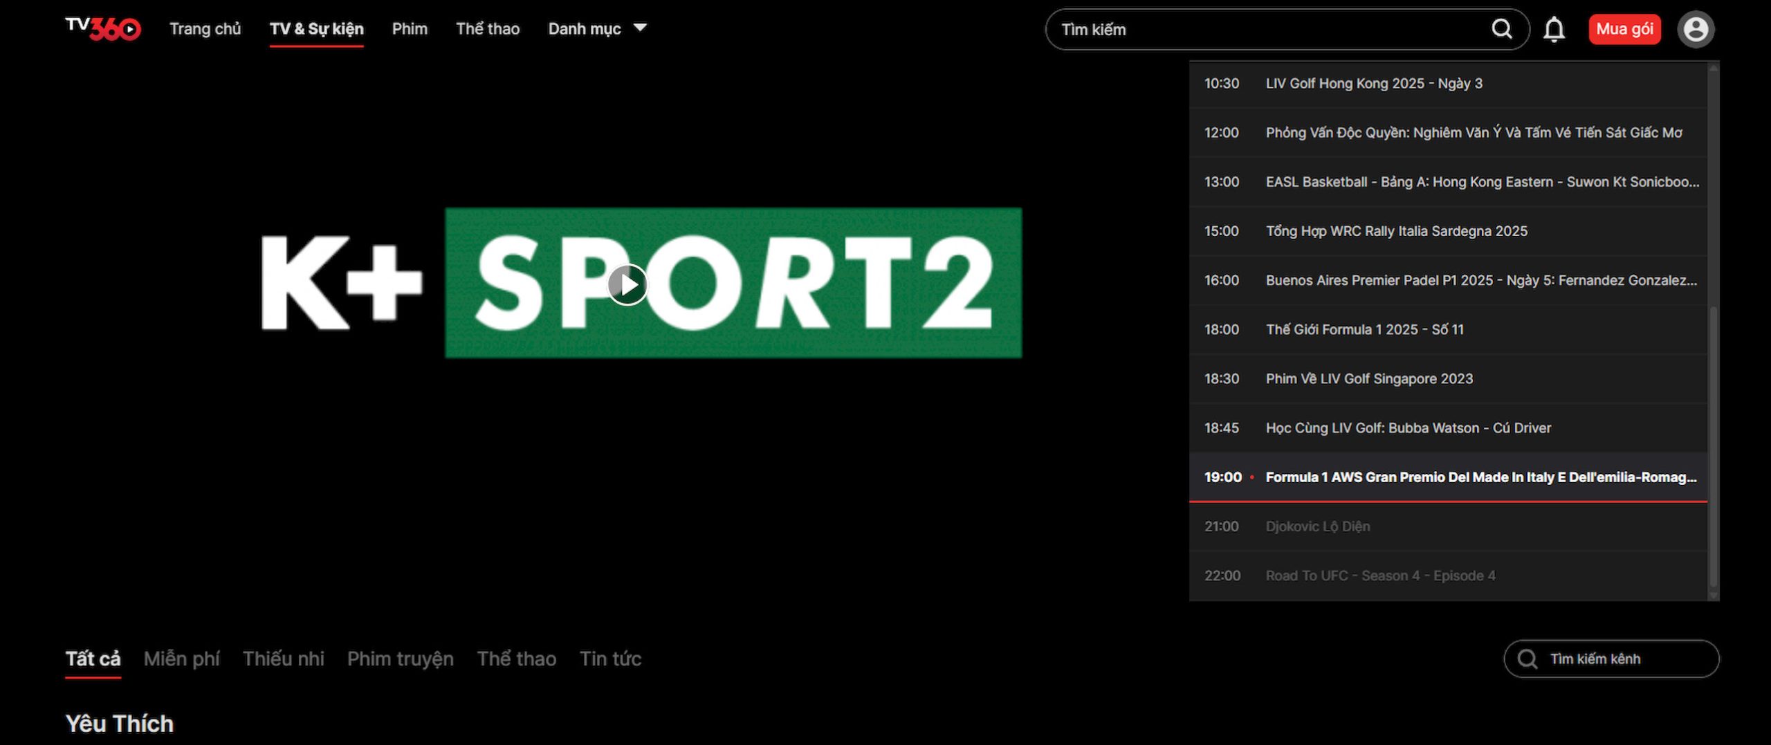Select the live 19:00 Formula 1 program
This screenshot has height=745, width=1771.
pyautogui.click(x=1449, y=477)
